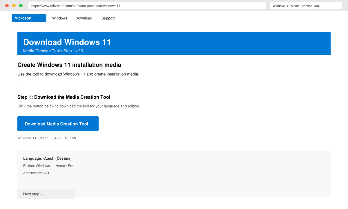This screenshot has width=348, height=209.
Task: Focus the browser address bar URL
Action: coord(147,6)
